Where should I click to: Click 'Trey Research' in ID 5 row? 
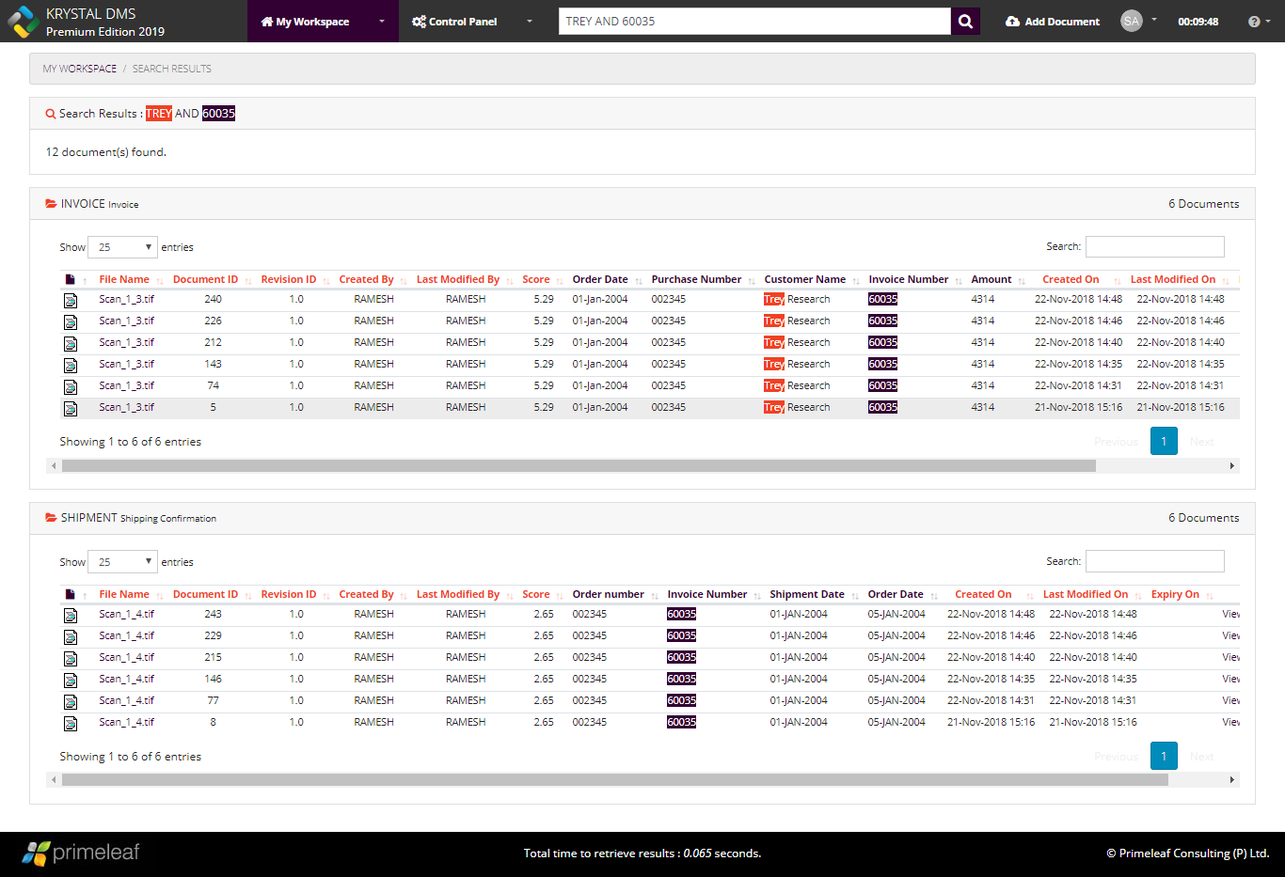(x=797, y=408)
